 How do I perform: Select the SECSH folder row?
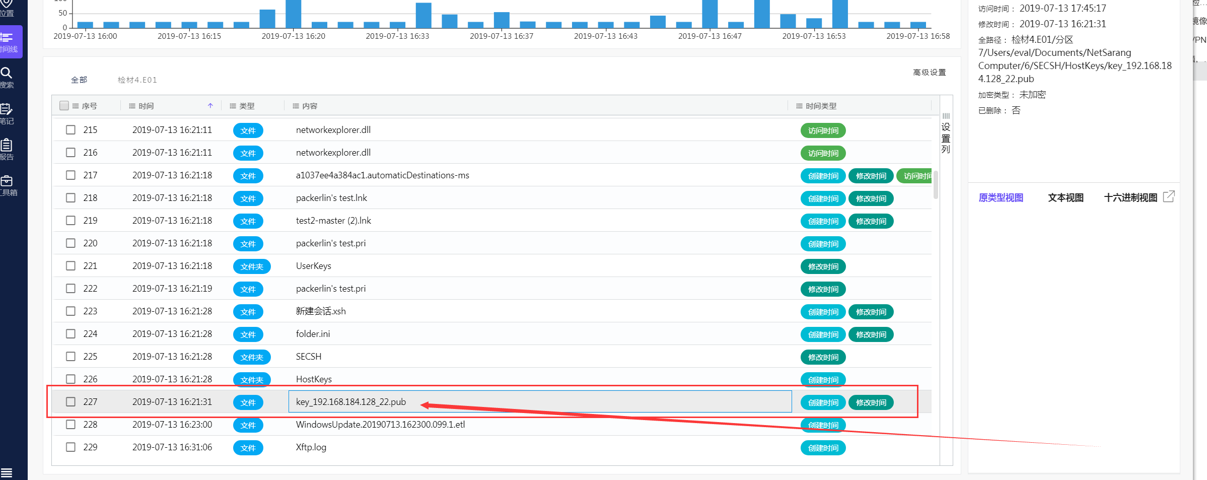pyautogui.click(x=491, y=357)
